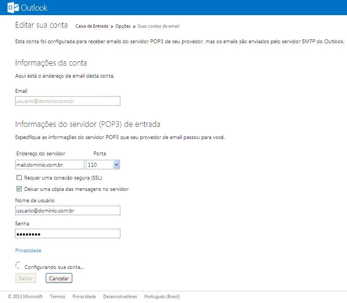Viewport: 347px width, 303px height.
Task: Open the Termos footer link
Action: 58,296
